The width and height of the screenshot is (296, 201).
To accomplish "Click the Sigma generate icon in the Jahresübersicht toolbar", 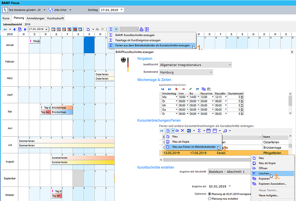I will point(111,29).
